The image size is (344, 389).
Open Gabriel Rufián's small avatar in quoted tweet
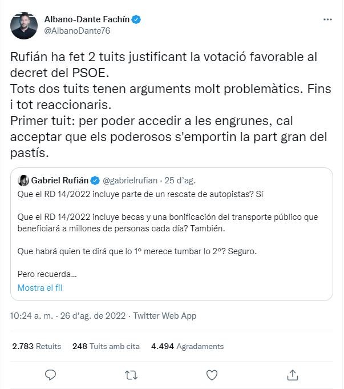pyautogui.click(x=23, y=181)
